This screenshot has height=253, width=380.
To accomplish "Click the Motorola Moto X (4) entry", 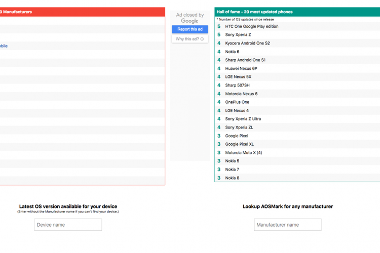I will click(243, 153).
